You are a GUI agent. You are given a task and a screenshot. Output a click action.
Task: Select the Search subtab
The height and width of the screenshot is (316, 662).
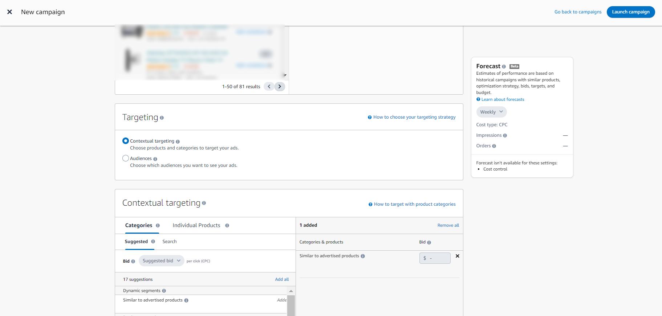[x=170, y=242]
